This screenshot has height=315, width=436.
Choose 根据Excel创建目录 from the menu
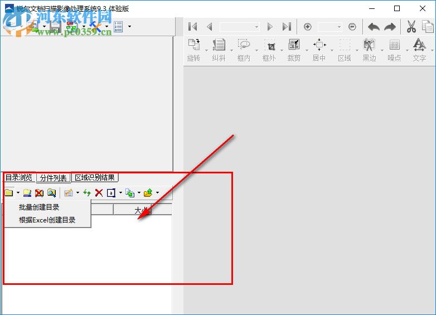point(47,220)
